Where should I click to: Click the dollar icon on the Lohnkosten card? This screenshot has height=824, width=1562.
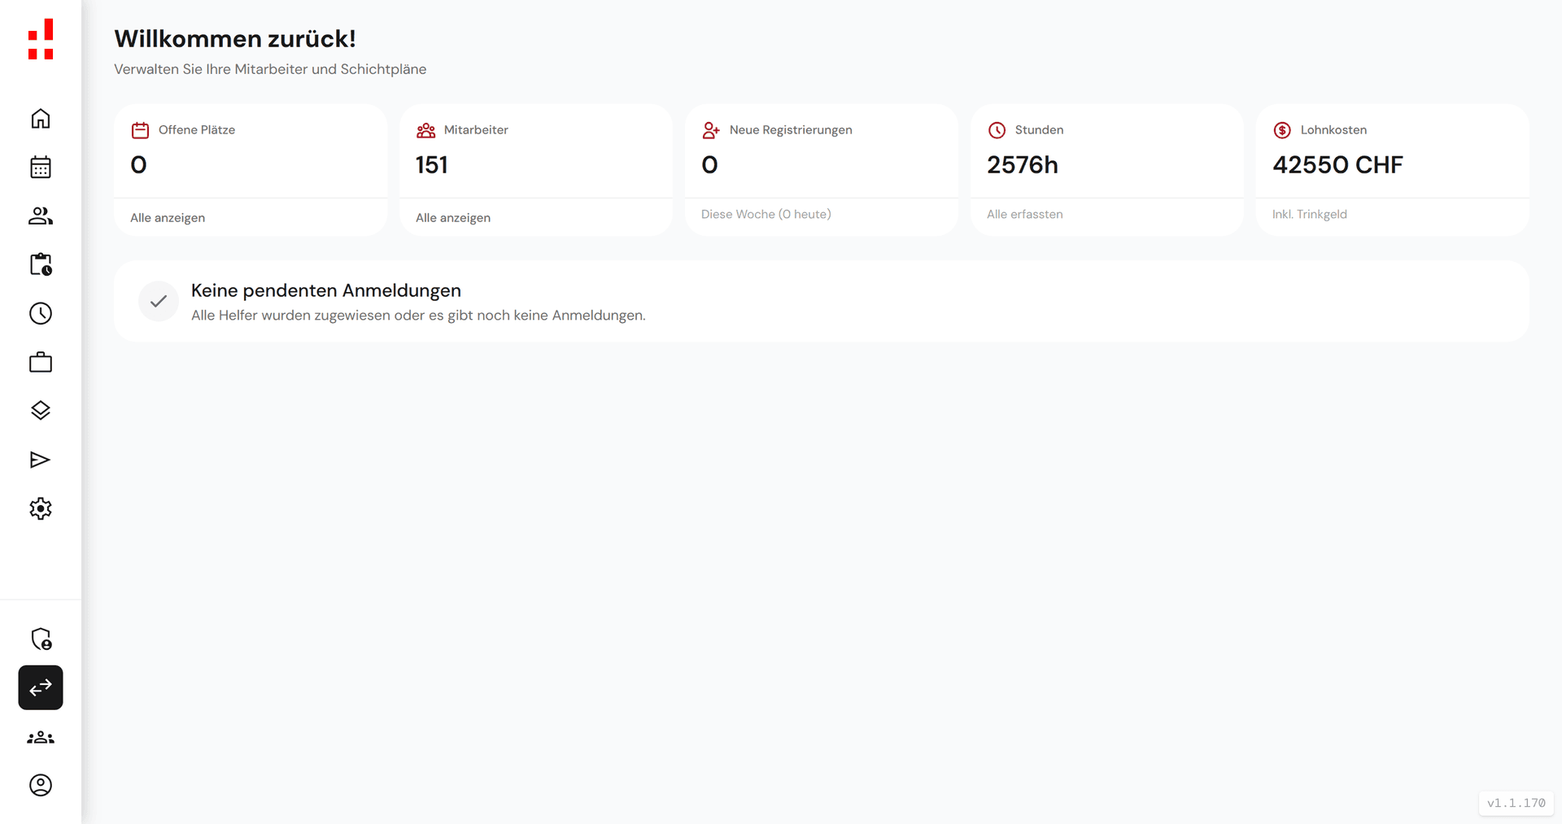click(x=1281, y=129)
